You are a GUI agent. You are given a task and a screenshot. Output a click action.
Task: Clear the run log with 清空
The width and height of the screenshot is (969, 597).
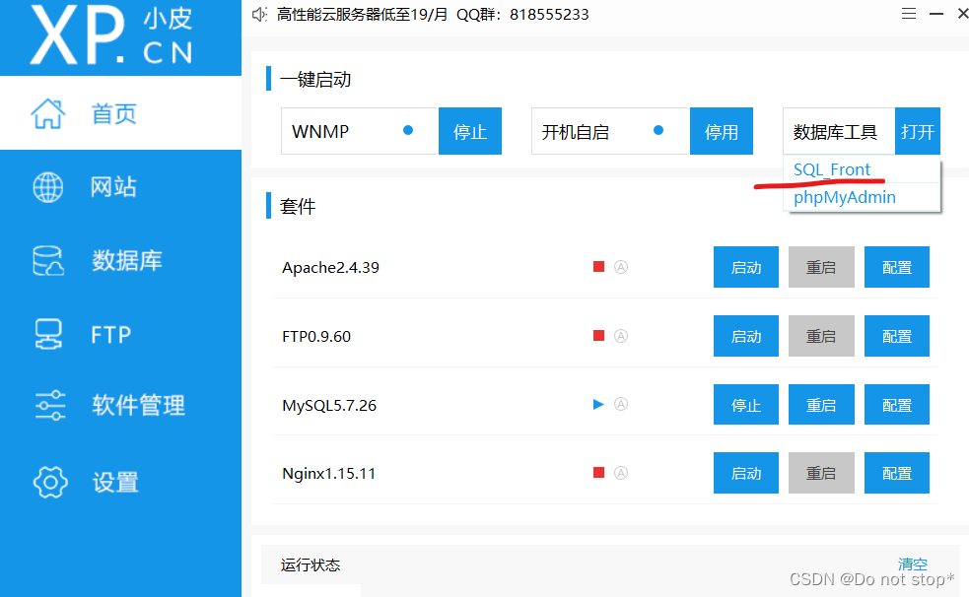pos(912,564)
